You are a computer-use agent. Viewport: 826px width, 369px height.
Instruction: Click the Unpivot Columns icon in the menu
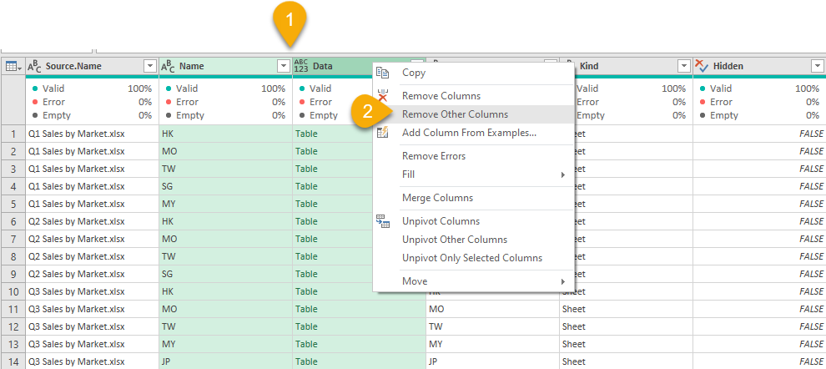(x=383, y=221)
